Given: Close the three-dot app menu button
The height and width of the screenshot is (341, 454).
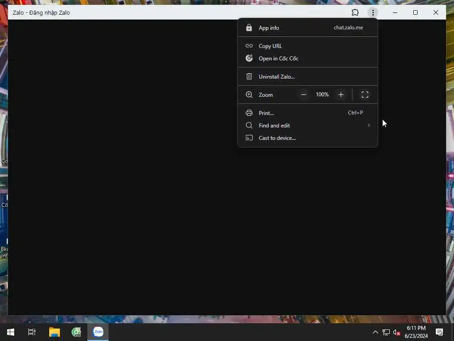Looking at the screenshot, I should (373, 12).
